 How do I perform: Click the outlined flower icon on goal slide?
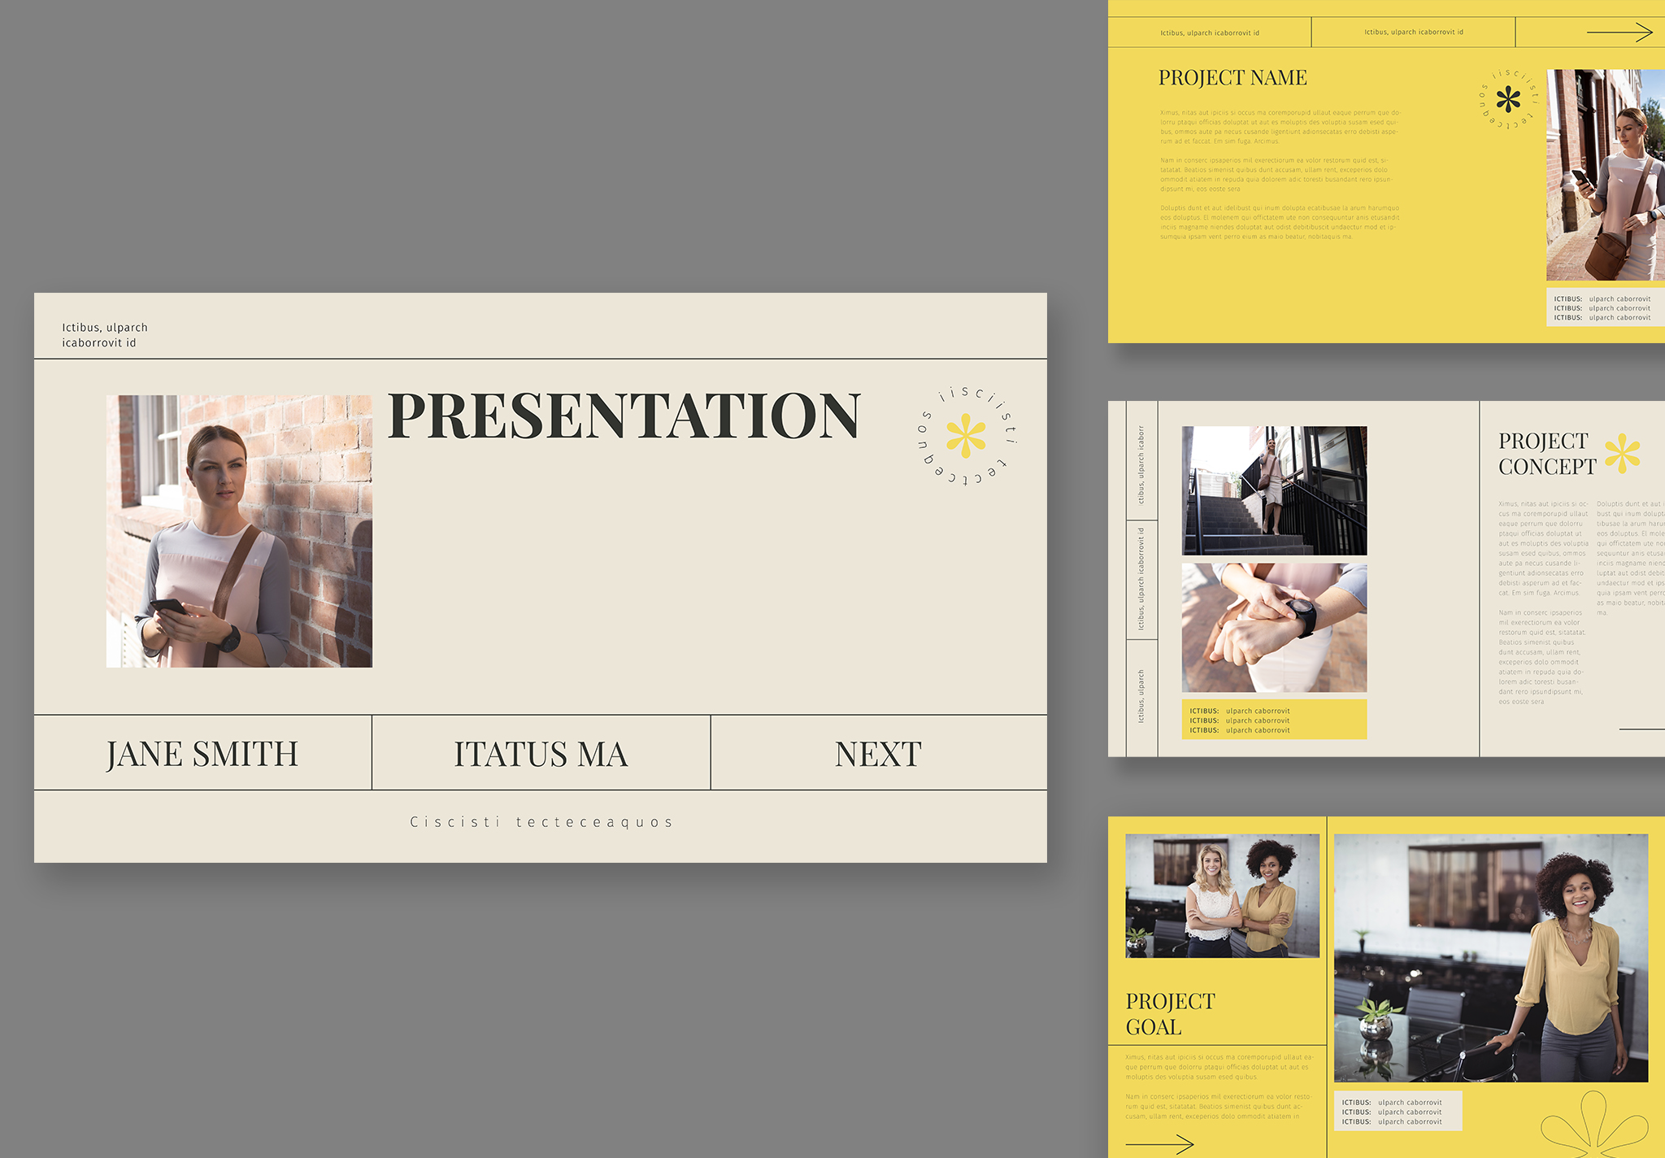click(1593, 1126)
